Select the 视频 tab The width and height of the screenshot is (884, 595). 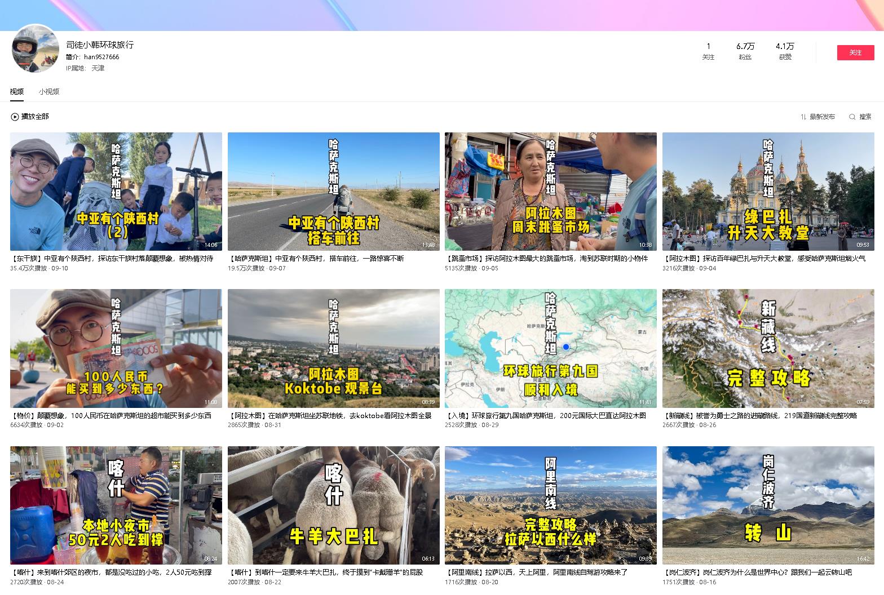[x=17, y=91]
